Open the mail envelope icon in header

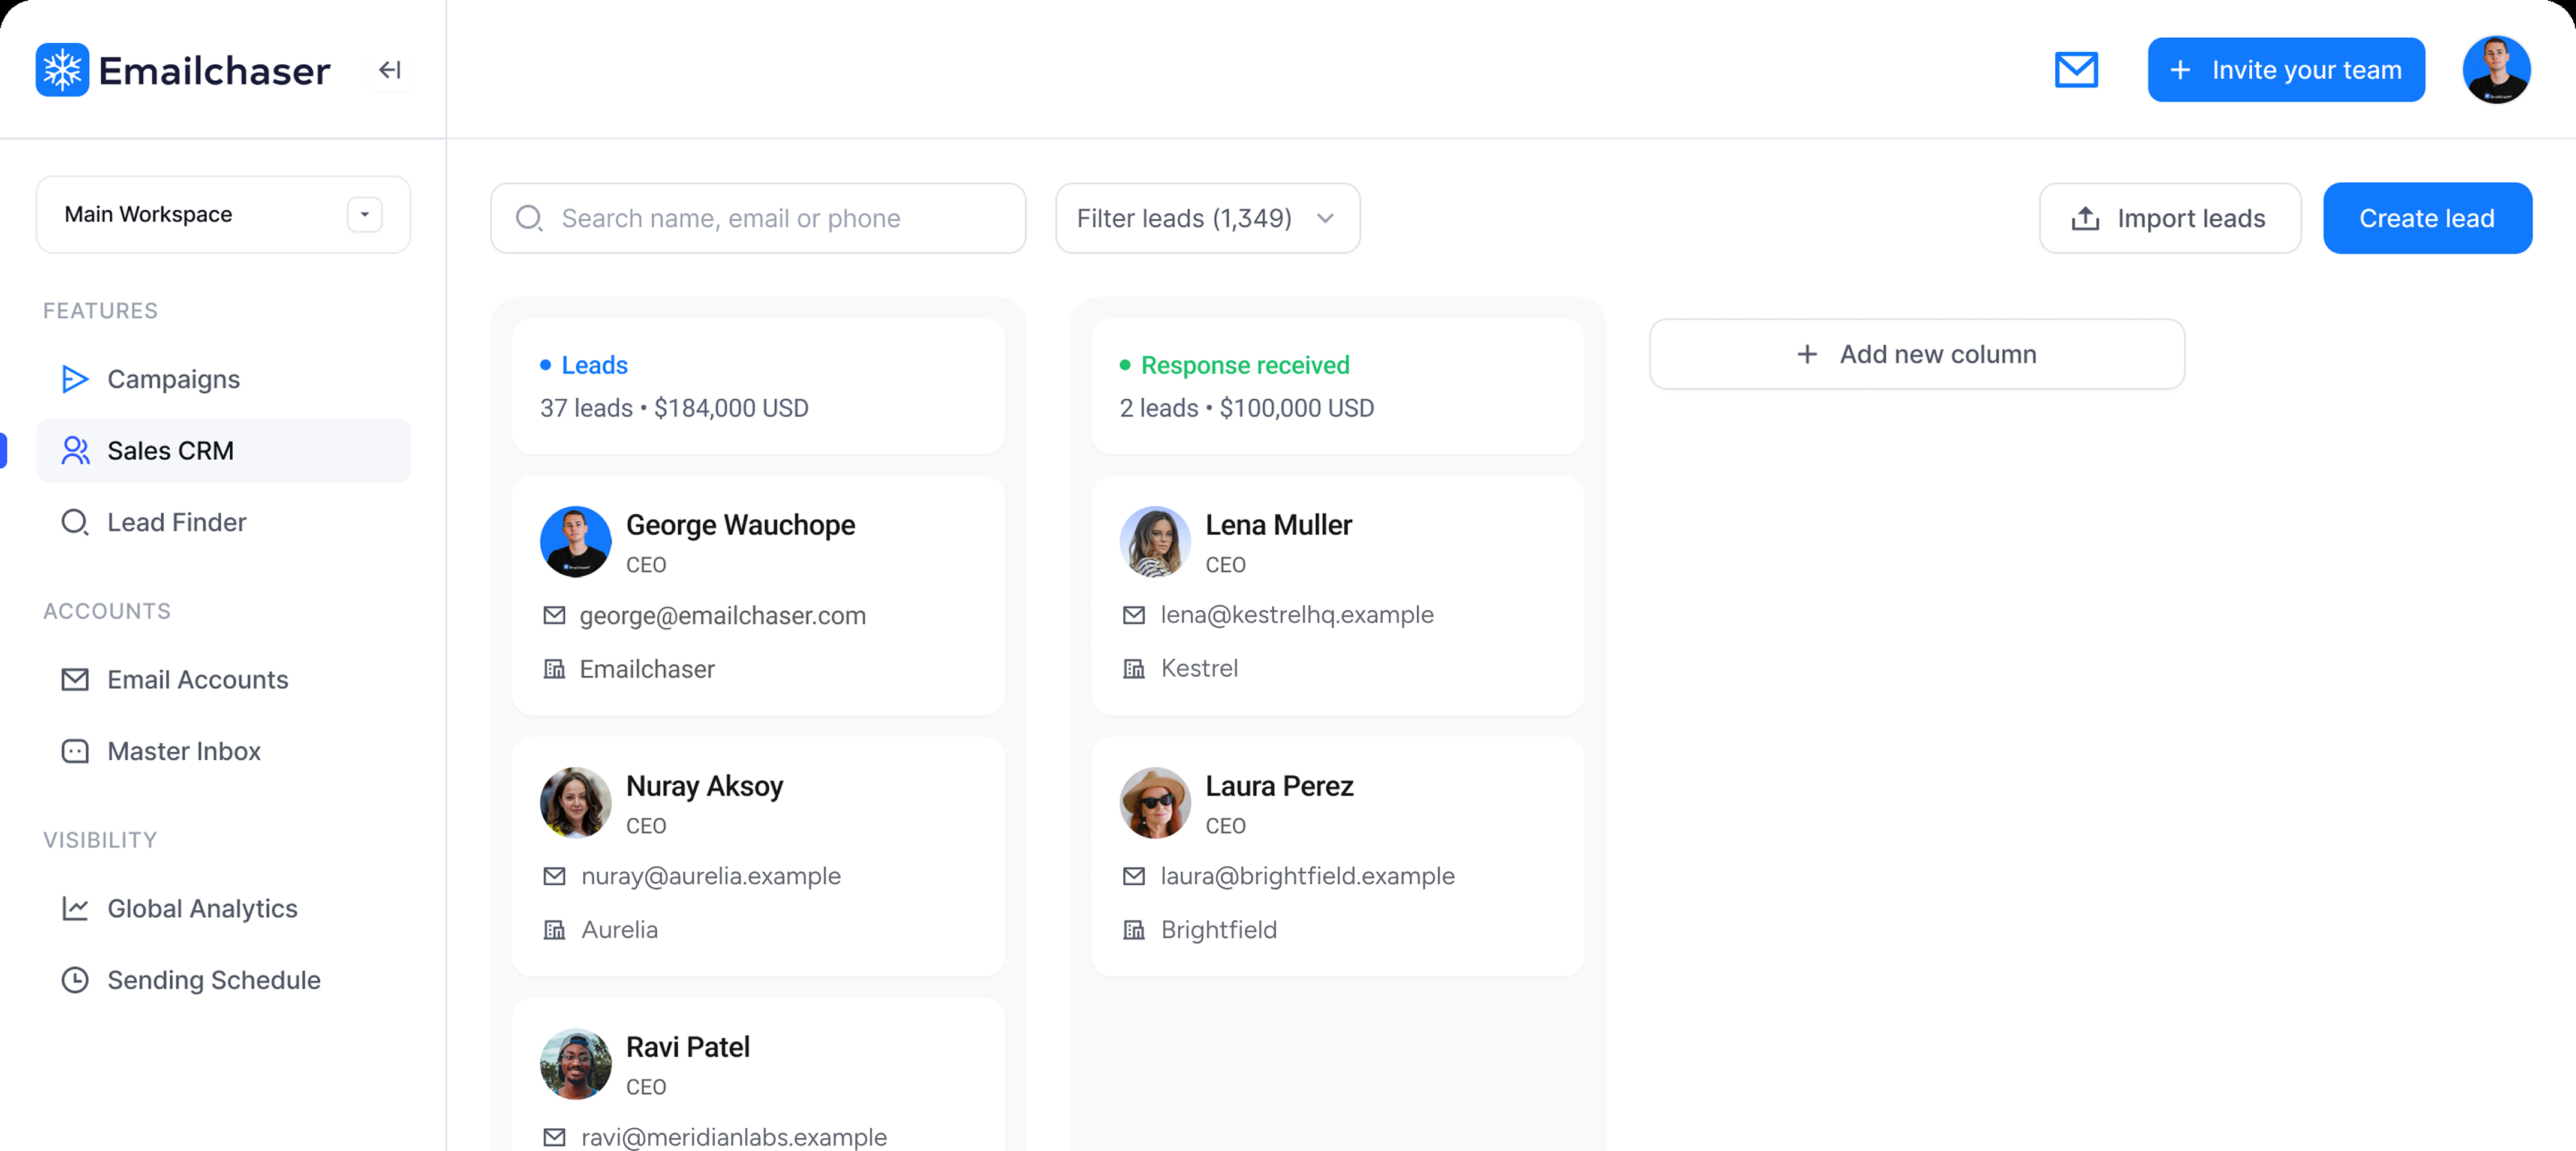(2076, 70)
